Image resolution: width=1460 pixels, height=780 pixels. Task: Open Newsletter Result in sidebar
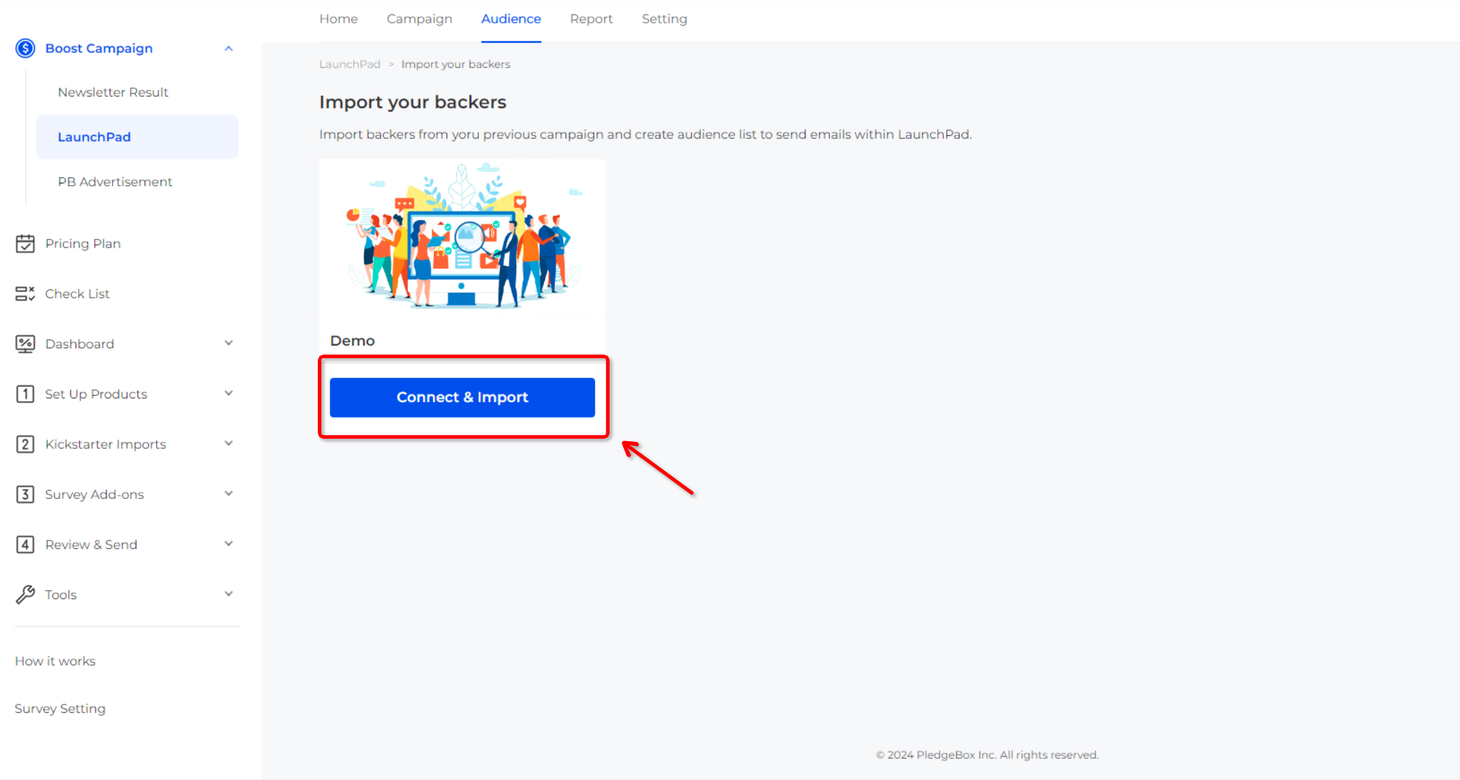(113, 92)
